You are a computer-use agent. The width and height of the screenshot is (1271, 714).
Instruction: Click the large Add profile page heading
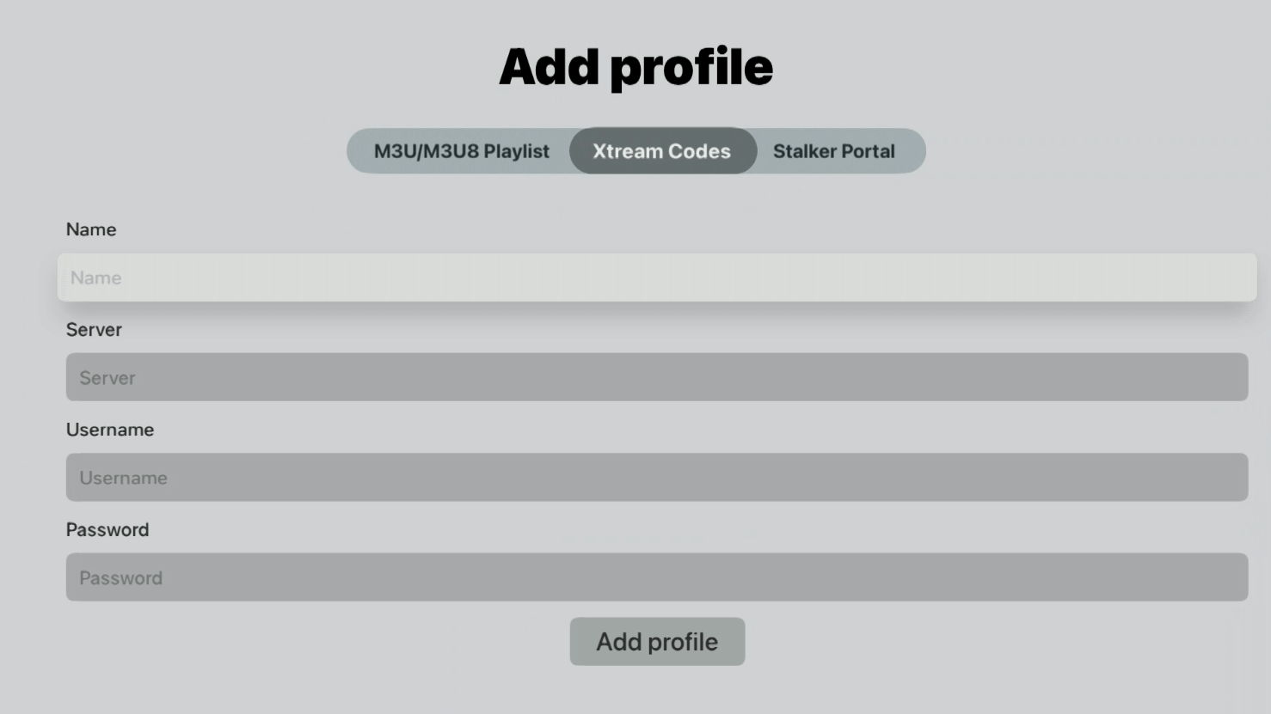pyautogui.click(x=635, y=67)
